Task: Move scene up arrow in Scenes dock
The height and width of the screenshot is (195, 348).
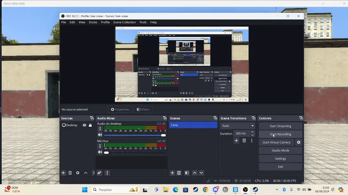Action: tap(194, 173)
